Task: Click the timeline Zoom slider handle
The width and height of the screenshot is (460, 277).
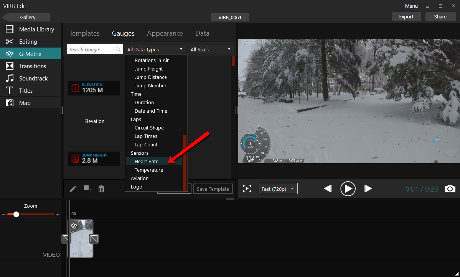Action: [16, 214]
